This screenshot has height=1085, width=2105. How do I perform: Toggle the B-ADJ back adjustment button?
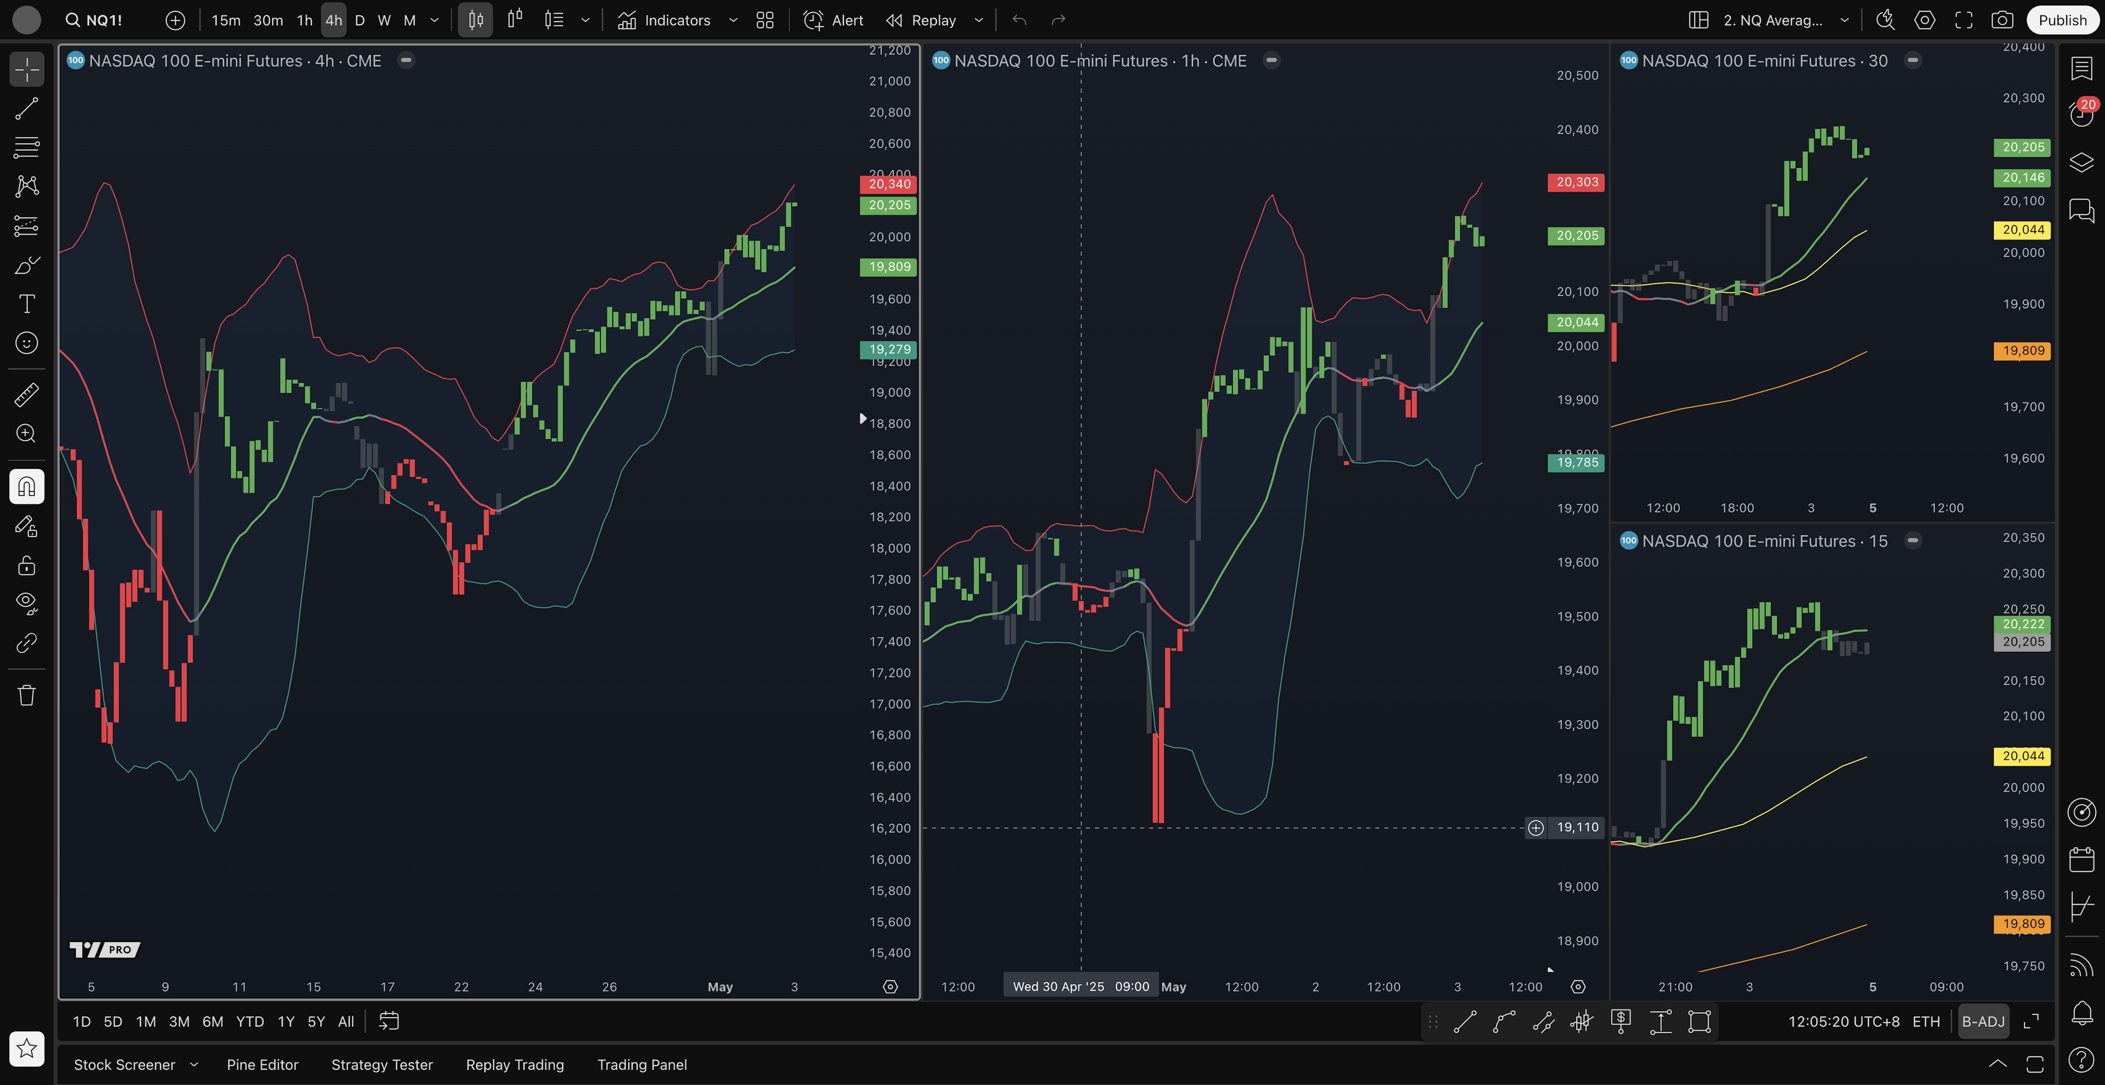(1982, 1021)
